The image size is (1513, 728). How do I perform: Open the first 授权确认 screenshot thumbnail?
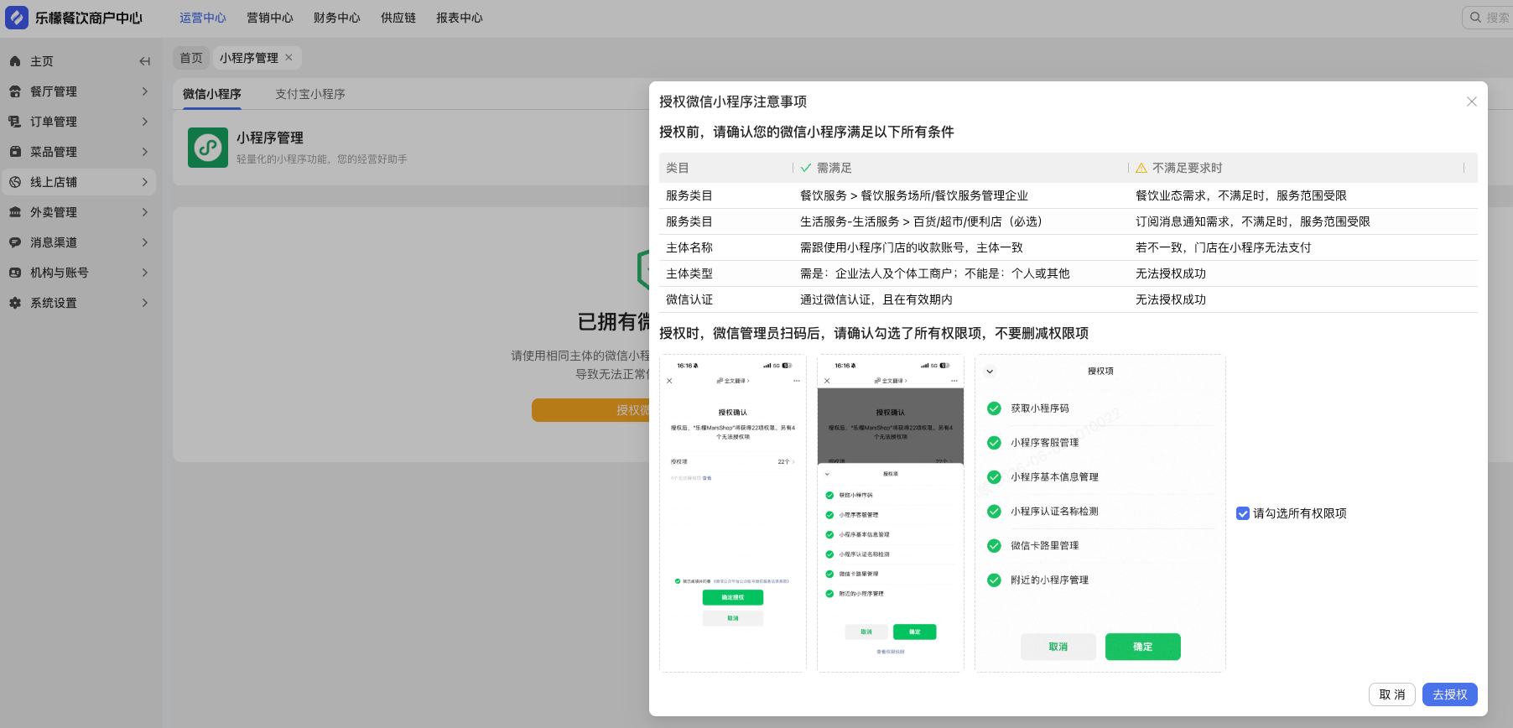coord(733,513)
